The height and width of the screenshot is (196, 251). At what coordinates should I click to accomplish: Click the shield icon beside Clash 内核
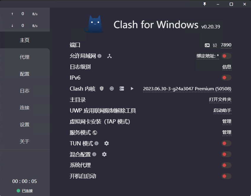[x=102, y=89]
